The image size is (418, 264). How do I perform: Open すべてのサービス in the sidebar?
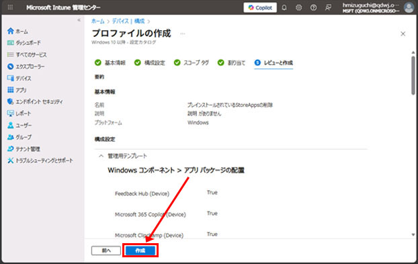pyautogui.click(x=27, y=54)
